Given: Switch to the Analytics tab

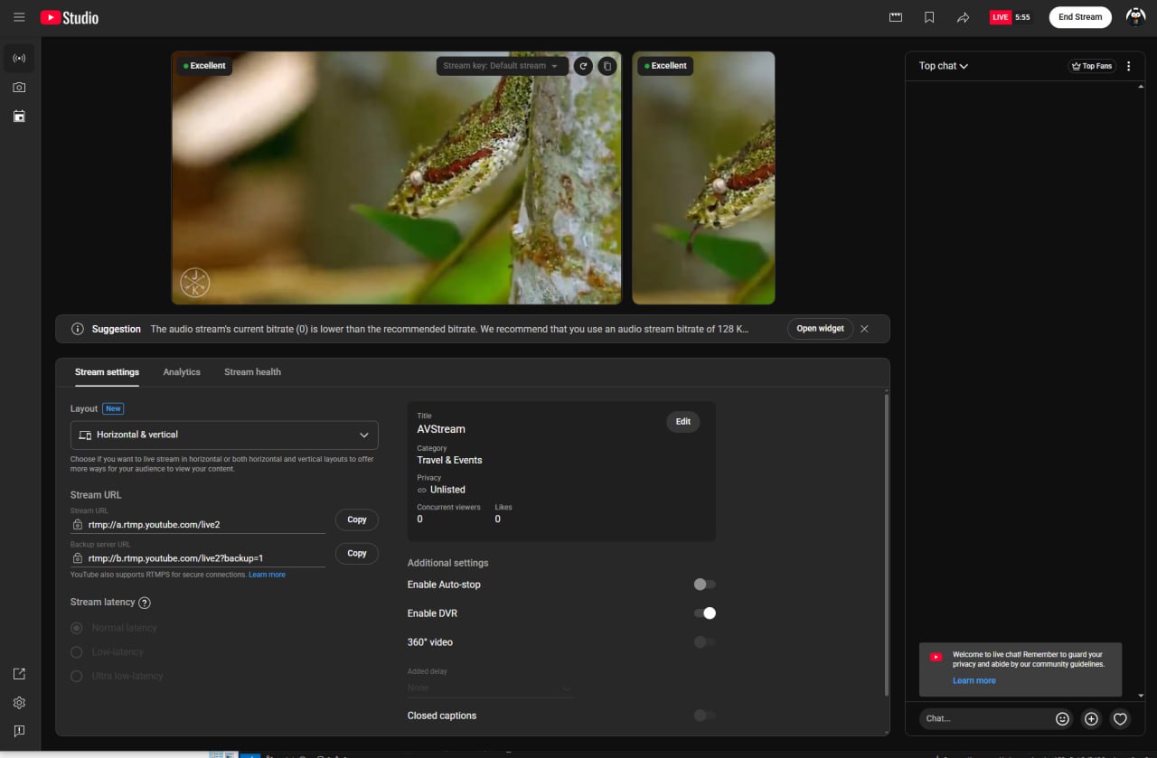Looking at the screenshot, I should tap(182, 372).
